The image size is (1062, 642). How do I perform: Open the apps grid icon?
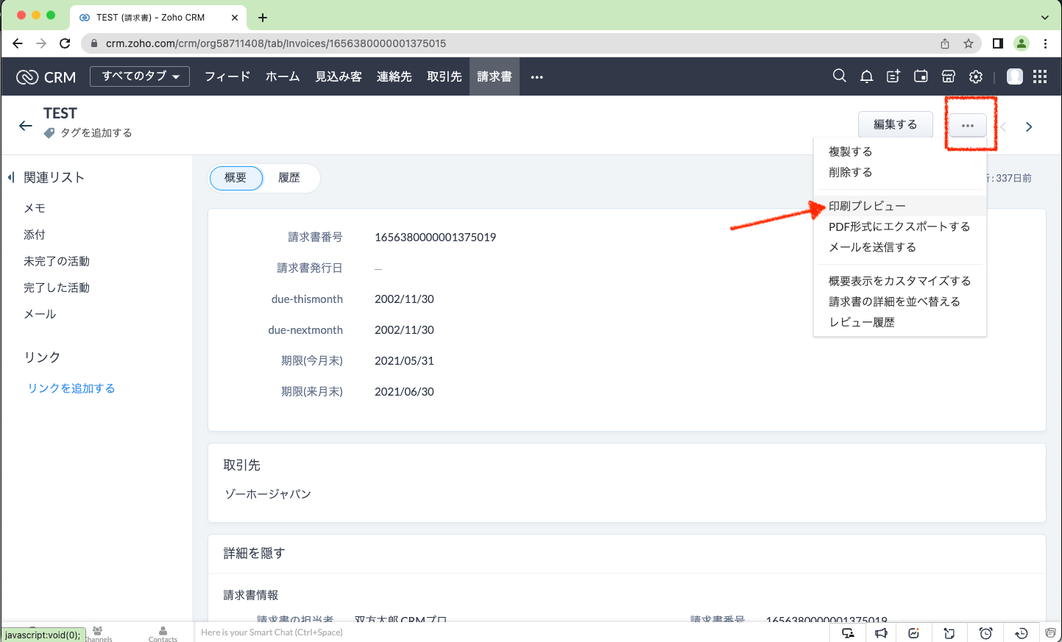pyautogui.click(x=1039, y=76)
